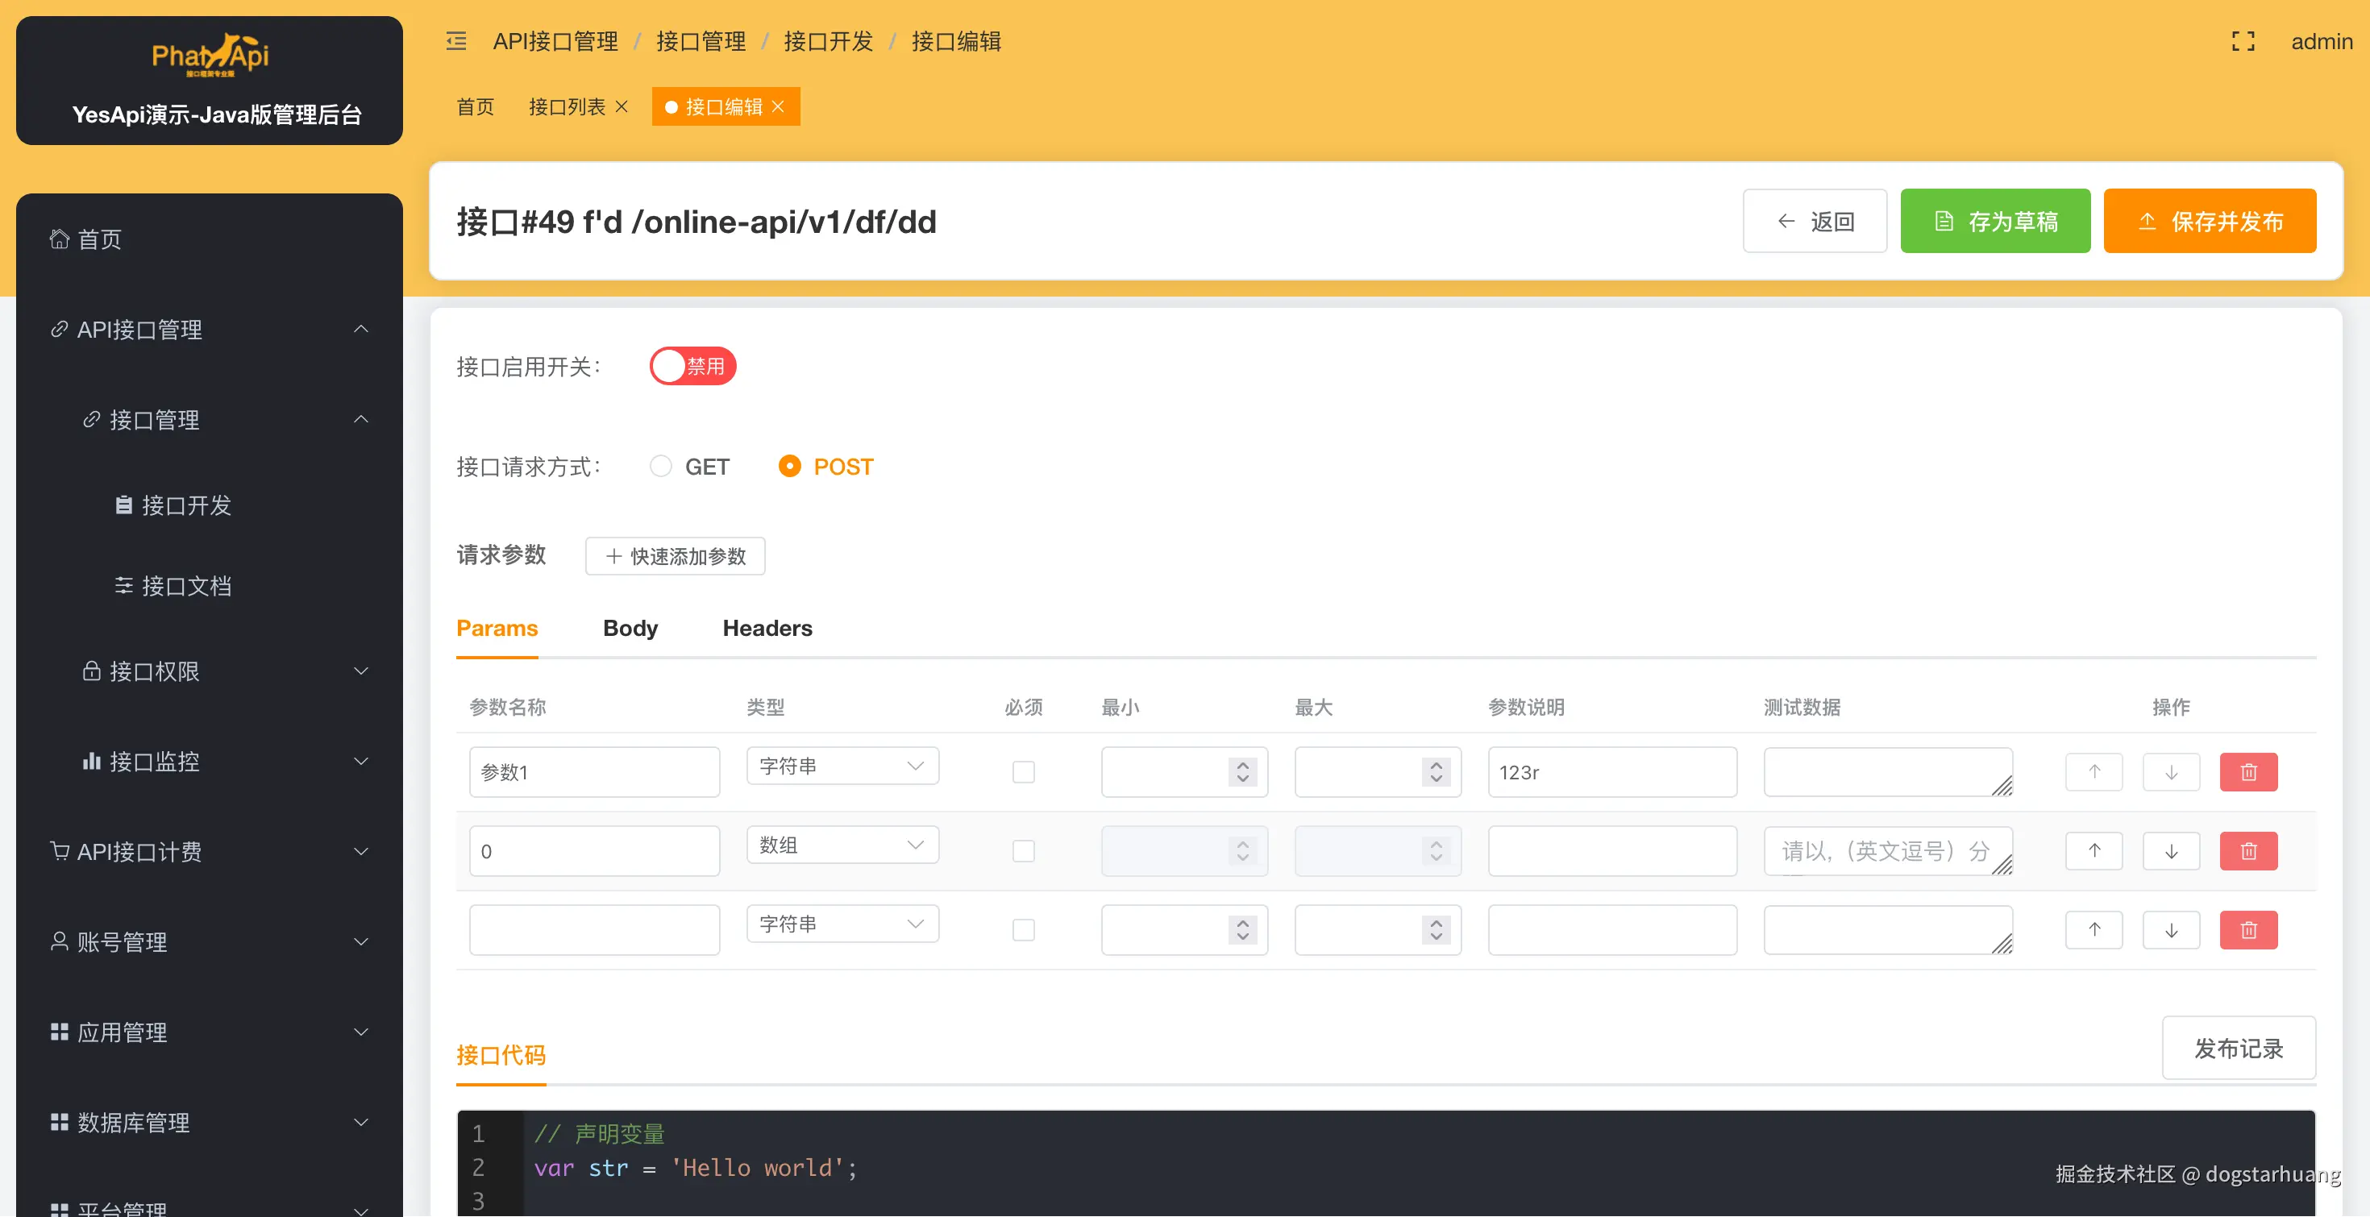Open the Headers tab

[x=767, y=629]
